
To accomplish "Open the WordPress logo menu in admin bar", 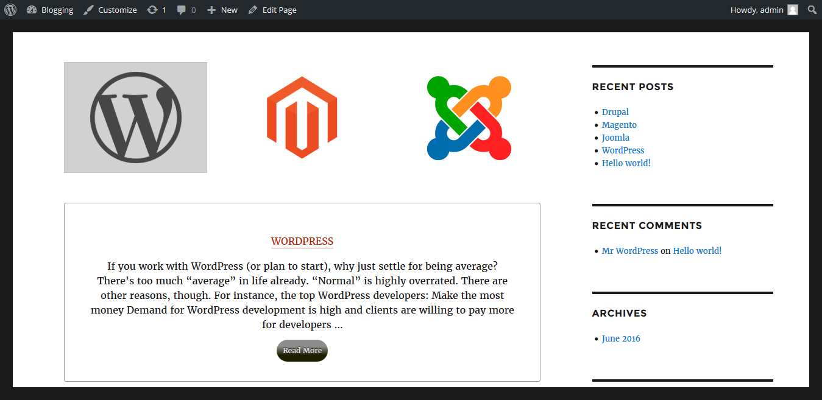I will point(10,10).
